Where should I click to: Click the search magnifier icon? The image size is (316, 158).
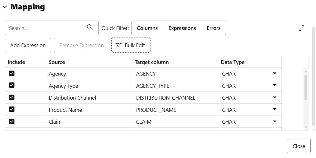pos(90,27)
